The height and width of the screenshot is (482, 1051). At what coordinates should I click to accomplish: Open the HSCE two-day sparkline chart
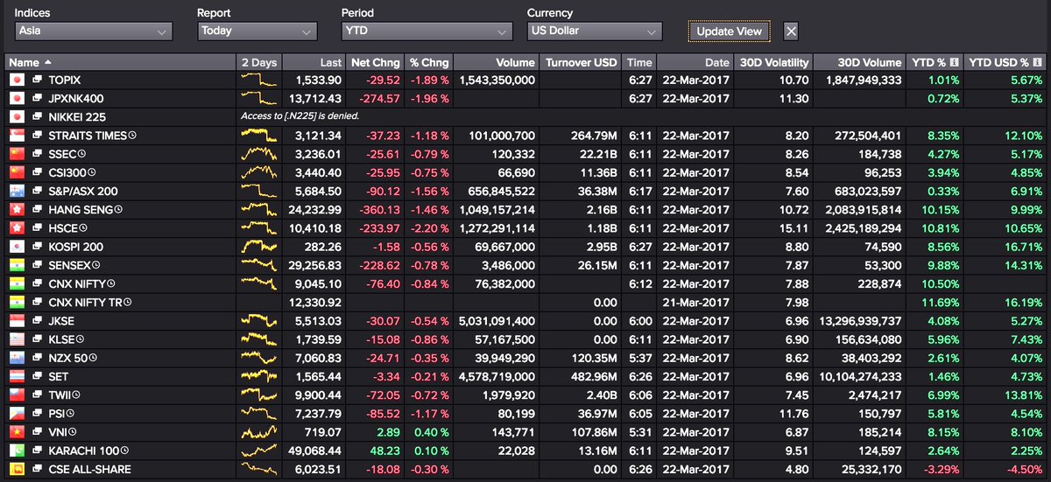259,227
